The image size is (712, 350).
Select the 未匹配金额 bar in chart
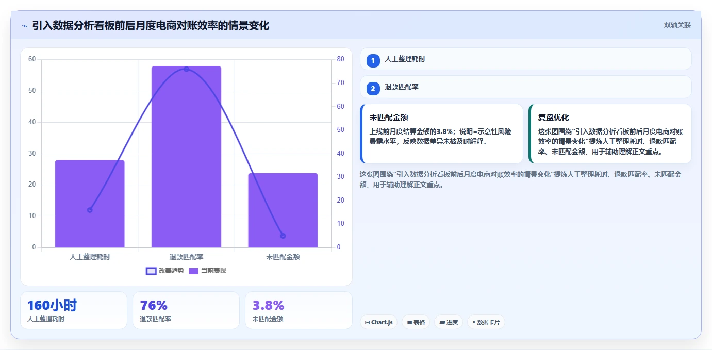[283, 210]
